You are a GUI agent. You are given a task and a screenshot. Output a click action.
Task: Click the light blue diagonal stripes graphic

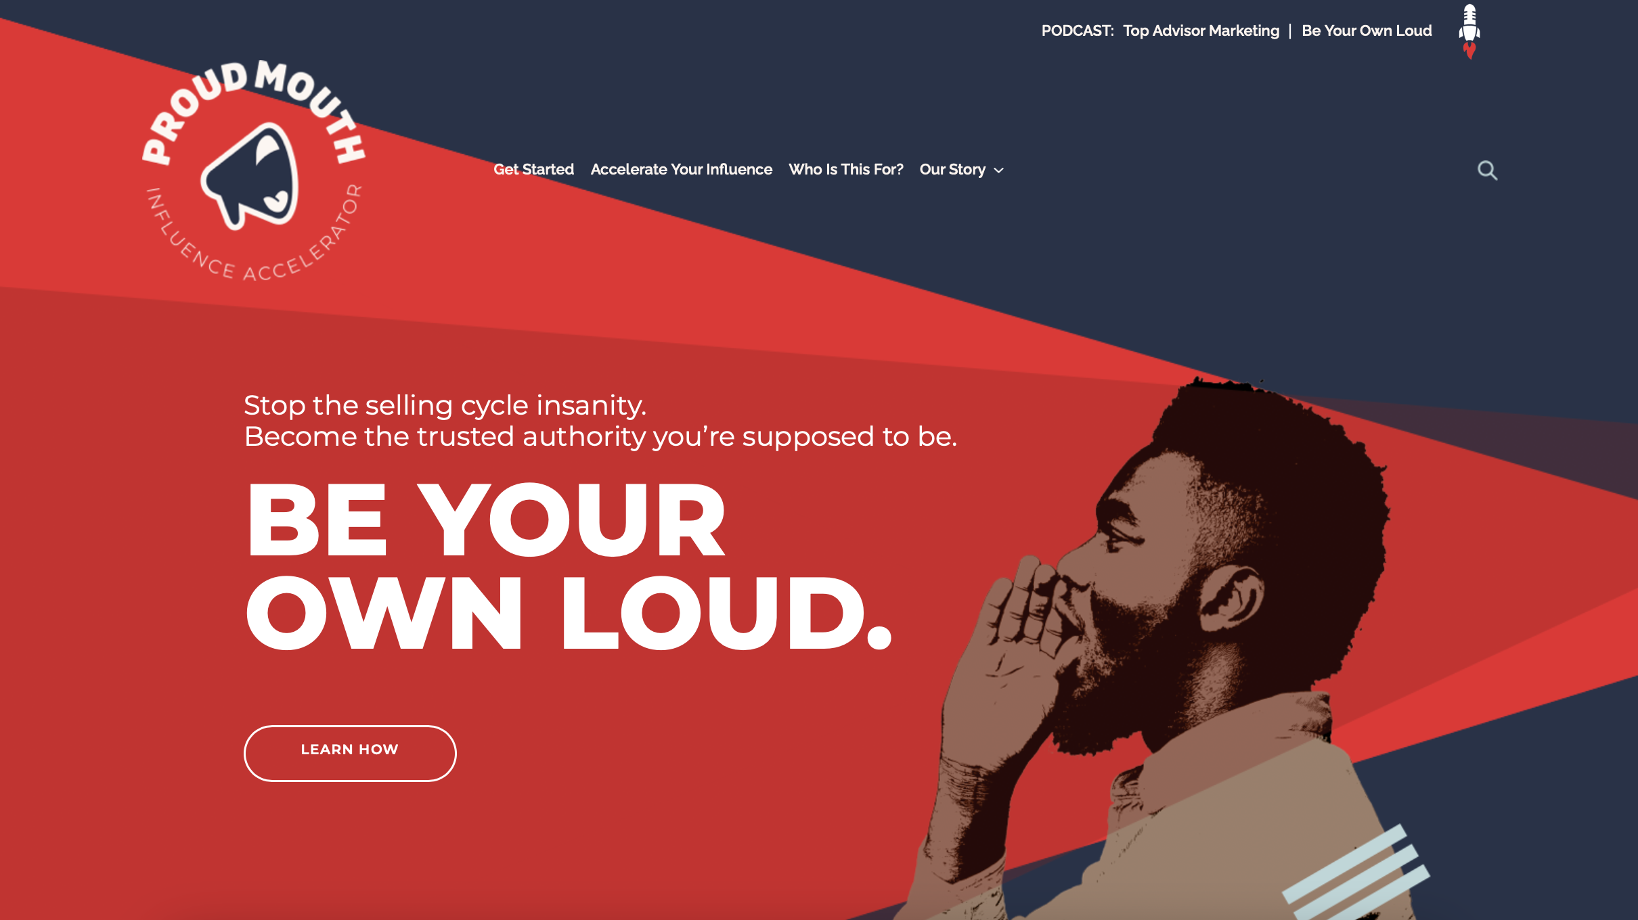1356,873
